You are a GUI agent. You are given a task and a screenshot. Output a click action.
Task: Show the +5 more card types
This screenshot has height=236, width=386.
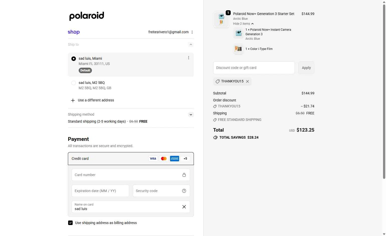pyautogui.click(x=185, y=159)
